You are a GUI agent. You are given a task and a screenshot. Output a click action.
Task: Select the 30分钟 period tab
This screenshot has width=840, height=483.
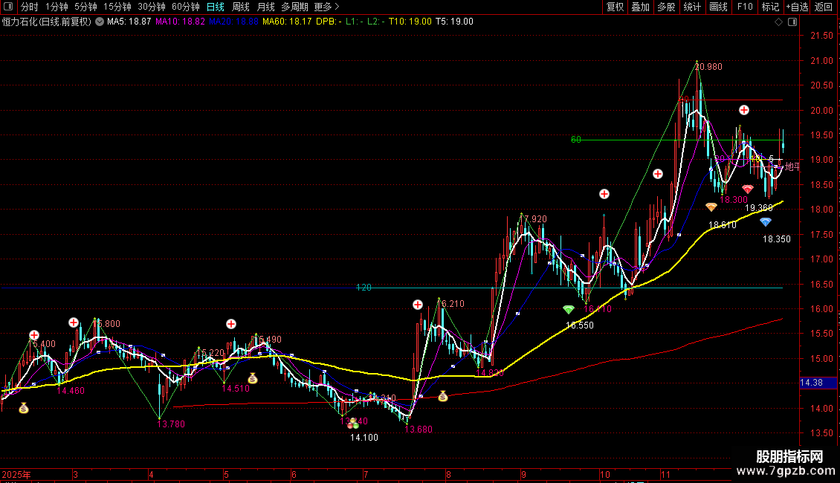coord(151,7)
